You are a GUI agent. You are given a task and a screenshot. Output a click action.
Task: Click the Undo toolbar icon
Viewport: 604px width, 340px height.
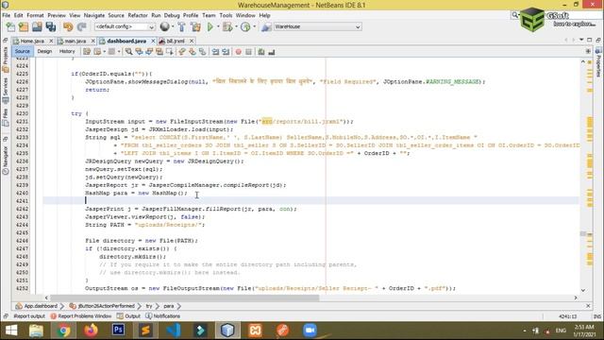click(x=68, y=27)
